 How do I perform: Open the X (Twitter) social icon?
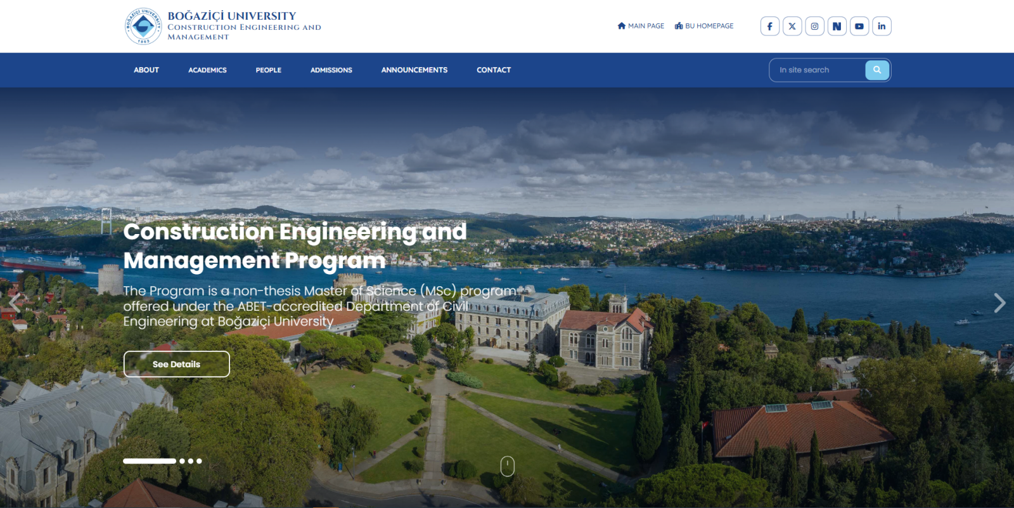point(792,26)
